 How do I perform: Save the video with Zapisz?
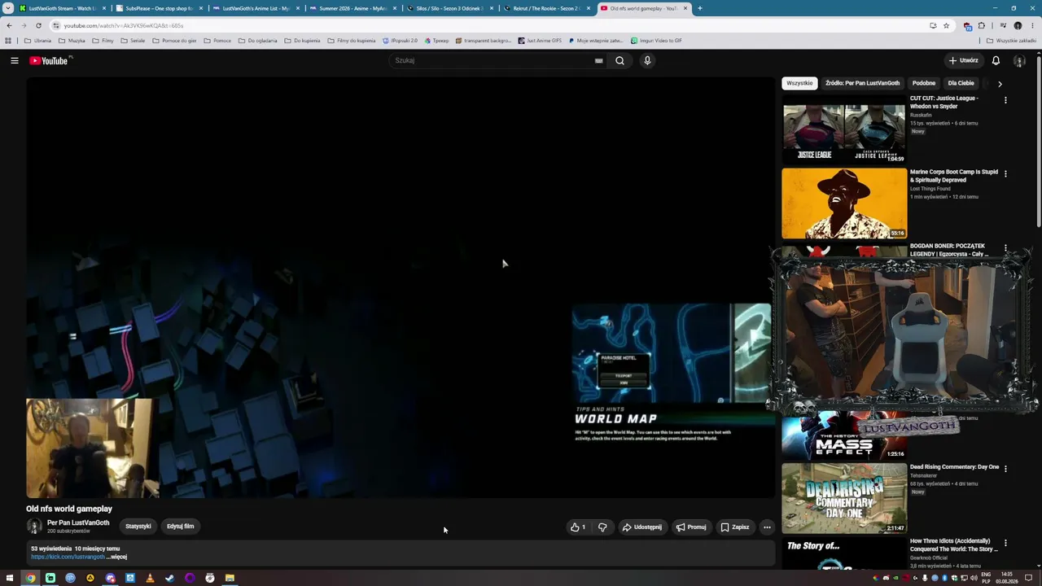pos(735,527)
